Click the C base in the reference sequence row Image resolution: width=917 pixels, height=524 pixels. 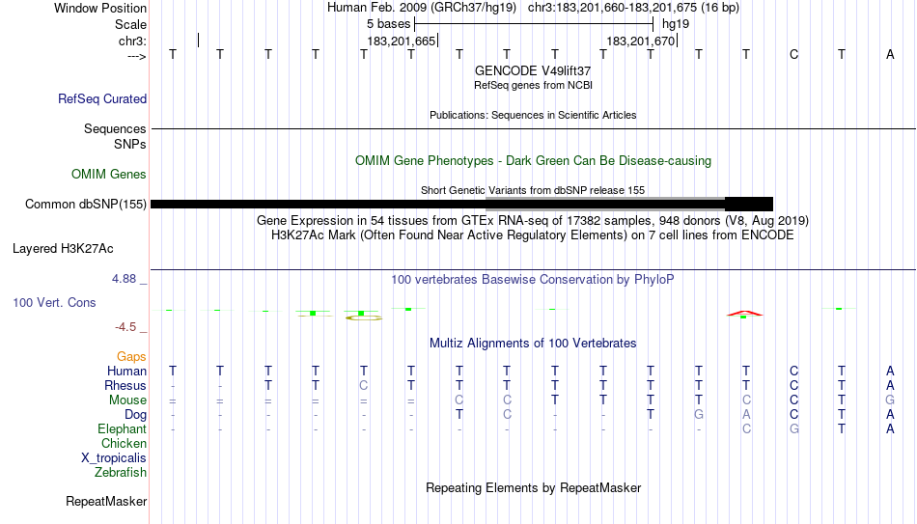click(793, 54)
